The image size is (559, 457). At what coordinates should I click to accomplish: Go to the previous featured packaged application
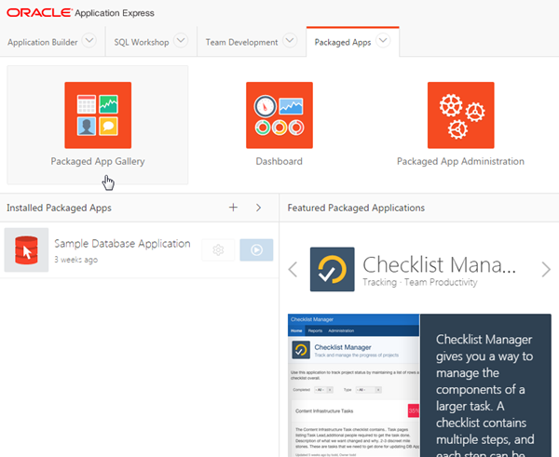click(293, 269)
